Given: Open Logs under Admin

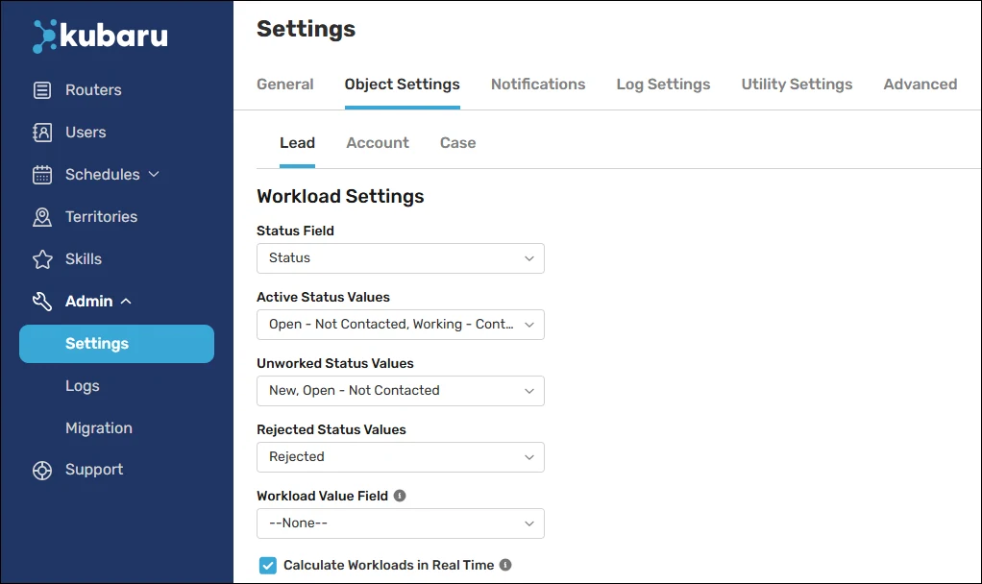Looking at the screenshot, I should coord(82,386).
